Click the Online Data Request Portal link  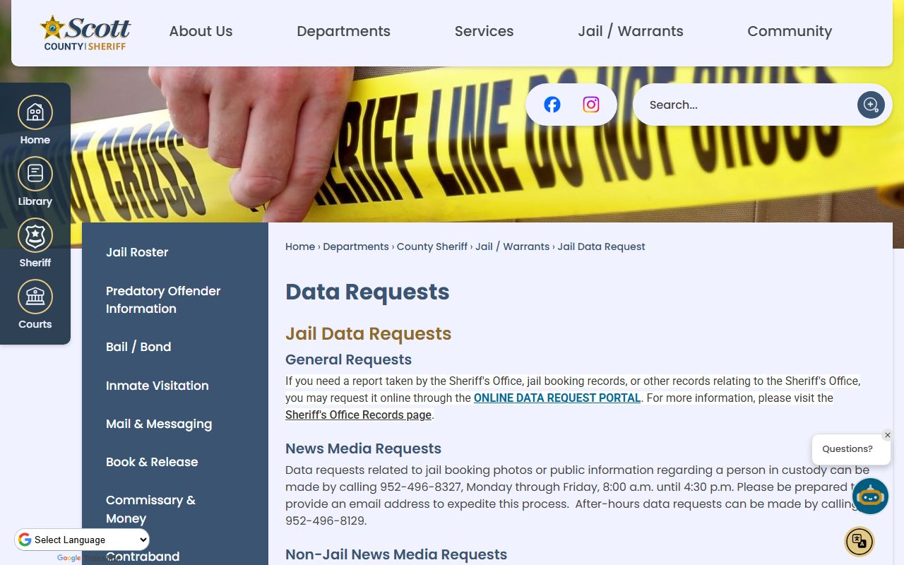557,398
